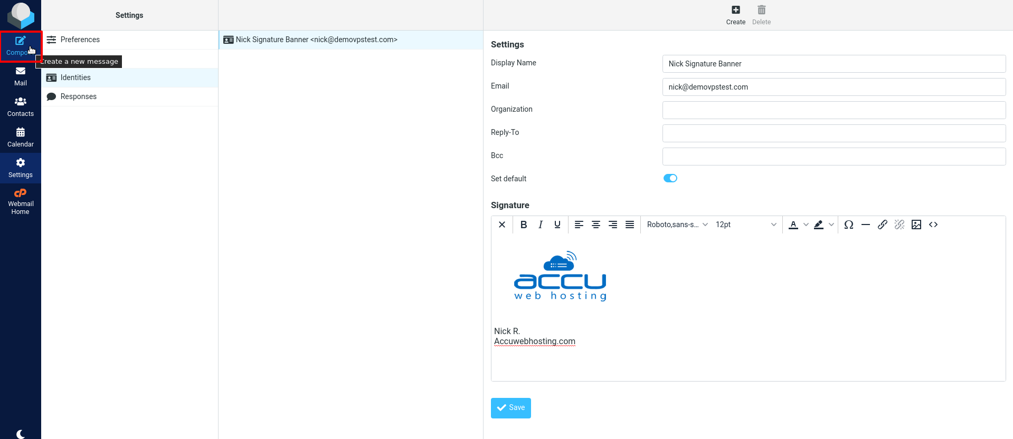1013x439 pixels.
Task: Save the identity settings
Action: (511, 408)
